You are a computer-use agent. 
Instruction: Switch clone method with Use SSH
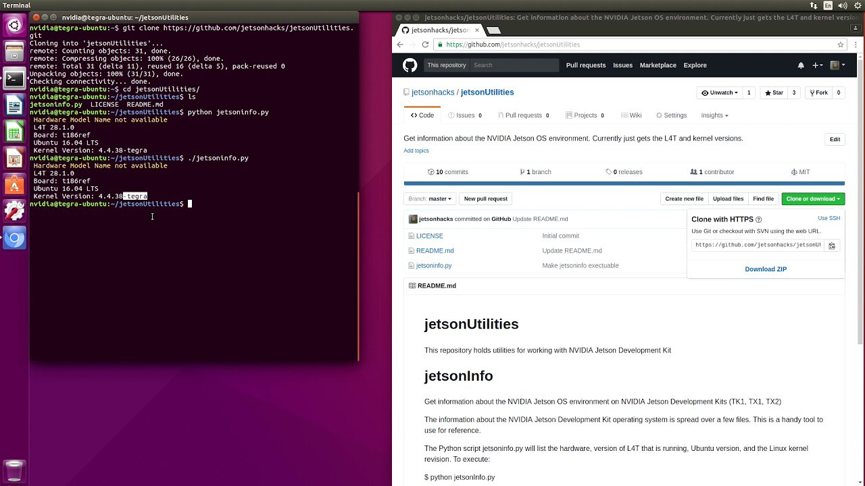click(x=829, y=219)
